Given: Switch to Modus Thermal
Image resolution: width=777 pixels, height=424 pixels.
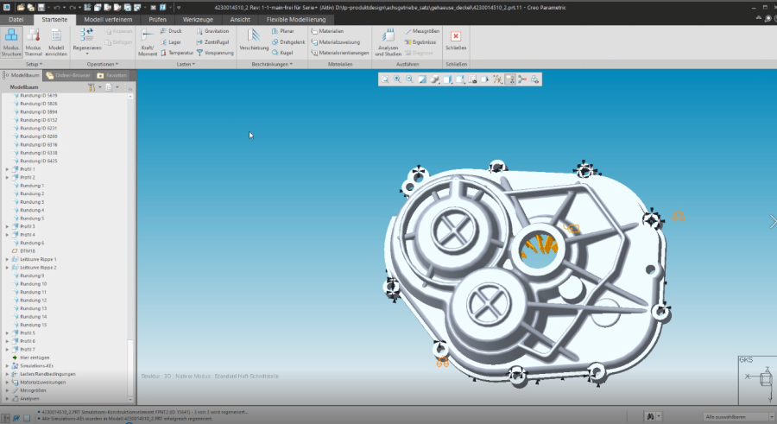Looking at the screenshot, I should 34,41.
